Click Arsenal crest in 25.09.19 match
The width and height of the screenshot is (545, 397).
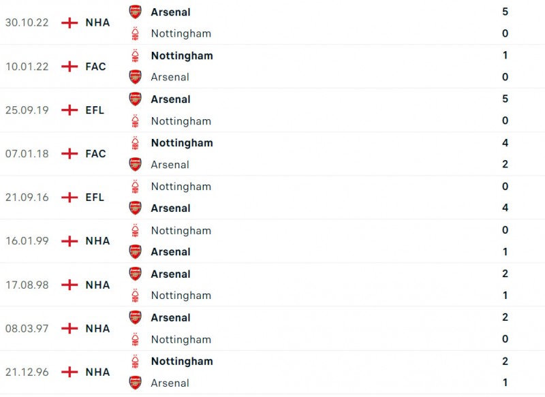click(x=136, y=99)
